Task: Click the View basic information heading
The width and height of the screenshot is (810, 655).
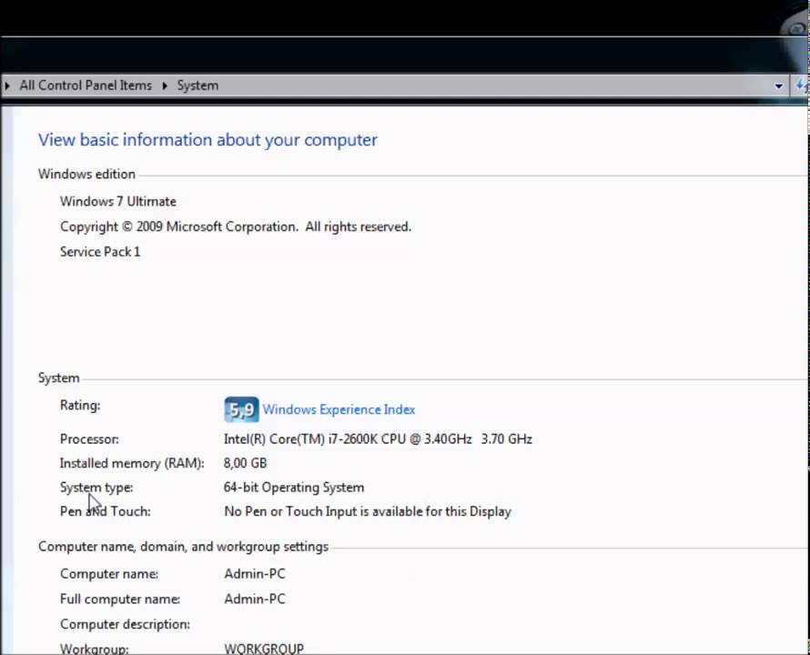Action: point(208,140)
